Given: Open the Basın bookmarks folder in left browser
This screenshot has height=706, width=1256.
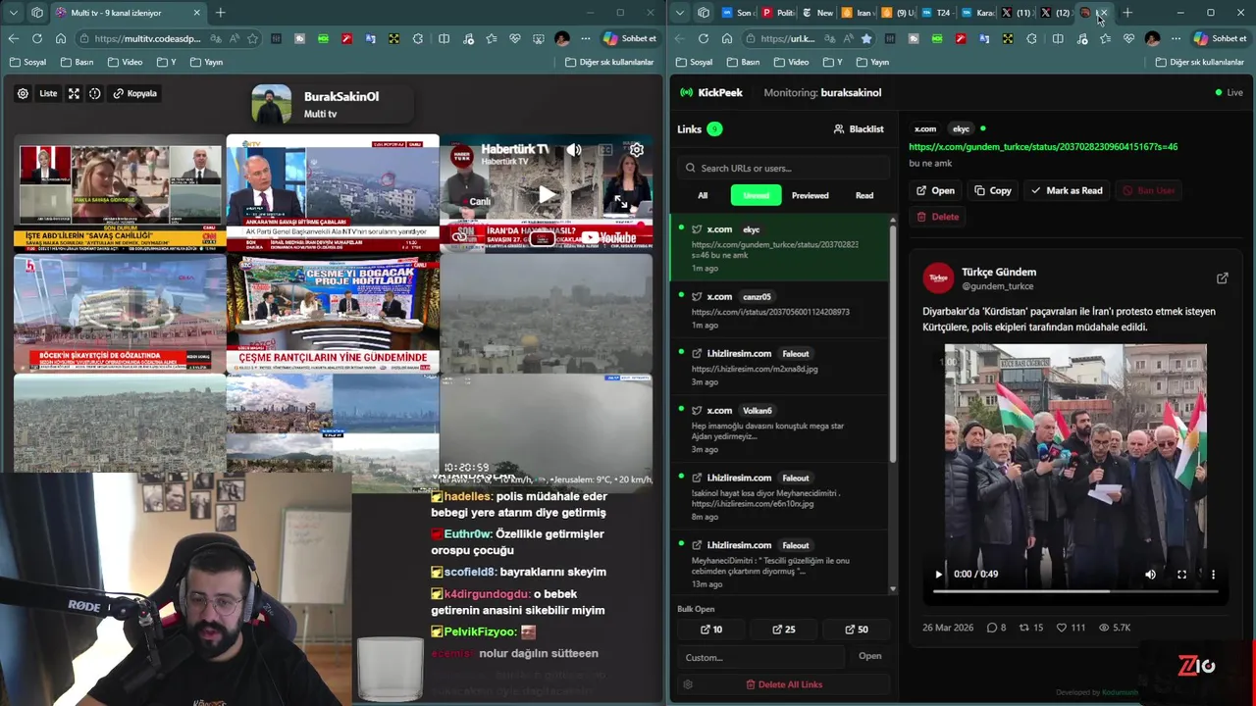Looking at the screenshot, I should pos(78,62).
